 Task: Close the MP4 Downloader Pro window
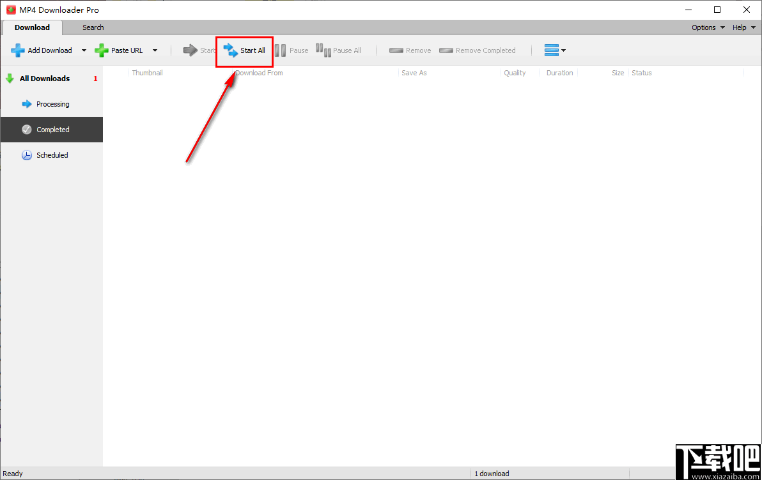(x=747, y=10)
